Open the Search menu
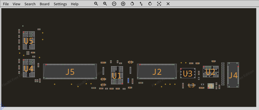 (x=30, y=4)
